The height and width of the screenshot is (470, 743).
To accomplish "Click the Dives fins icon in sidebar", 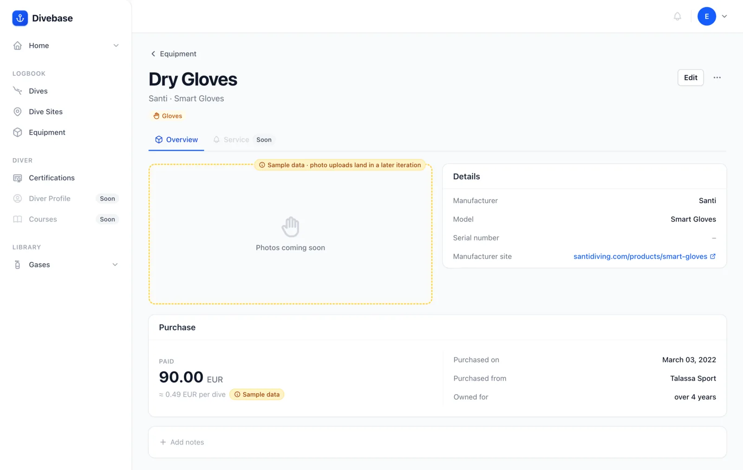I will (18, 91).
